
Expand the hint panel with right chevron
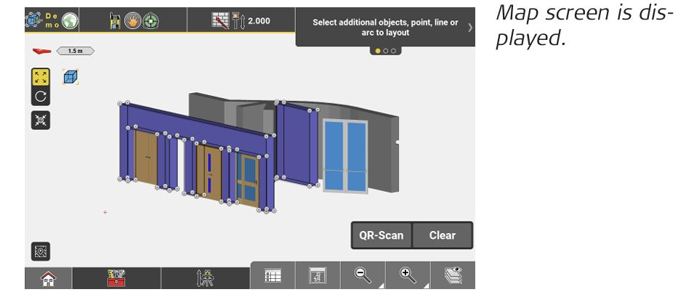pyautogui.click(x=469, y=28)
